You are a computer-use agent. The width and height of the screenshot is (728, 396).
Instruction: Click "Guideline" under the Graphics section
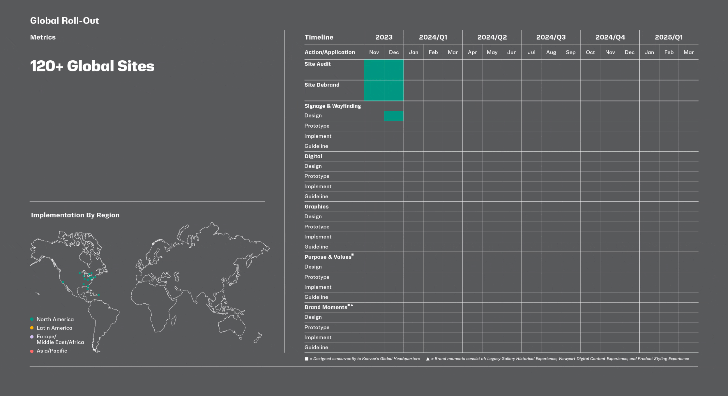[x=316, y=247]
